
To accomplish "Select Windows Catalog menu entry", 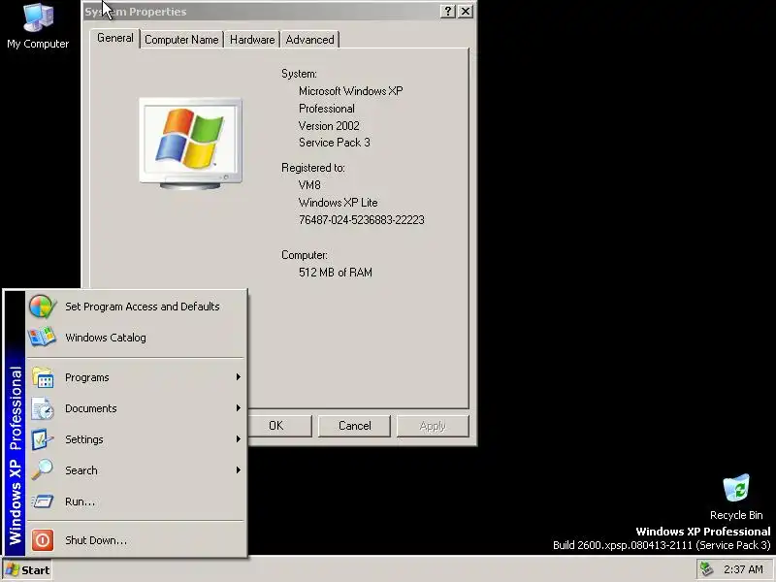I will click(136, 338).
